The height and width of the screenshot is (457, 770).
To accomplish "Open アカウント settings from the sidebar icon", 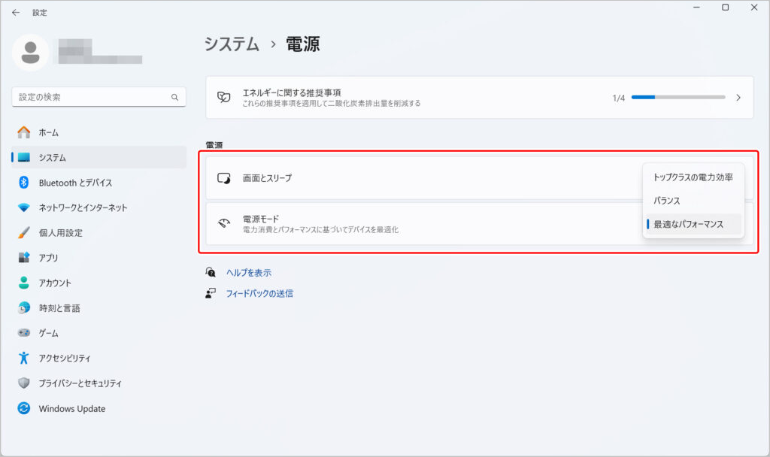I will pyautogui.click(x=25, y=283).
